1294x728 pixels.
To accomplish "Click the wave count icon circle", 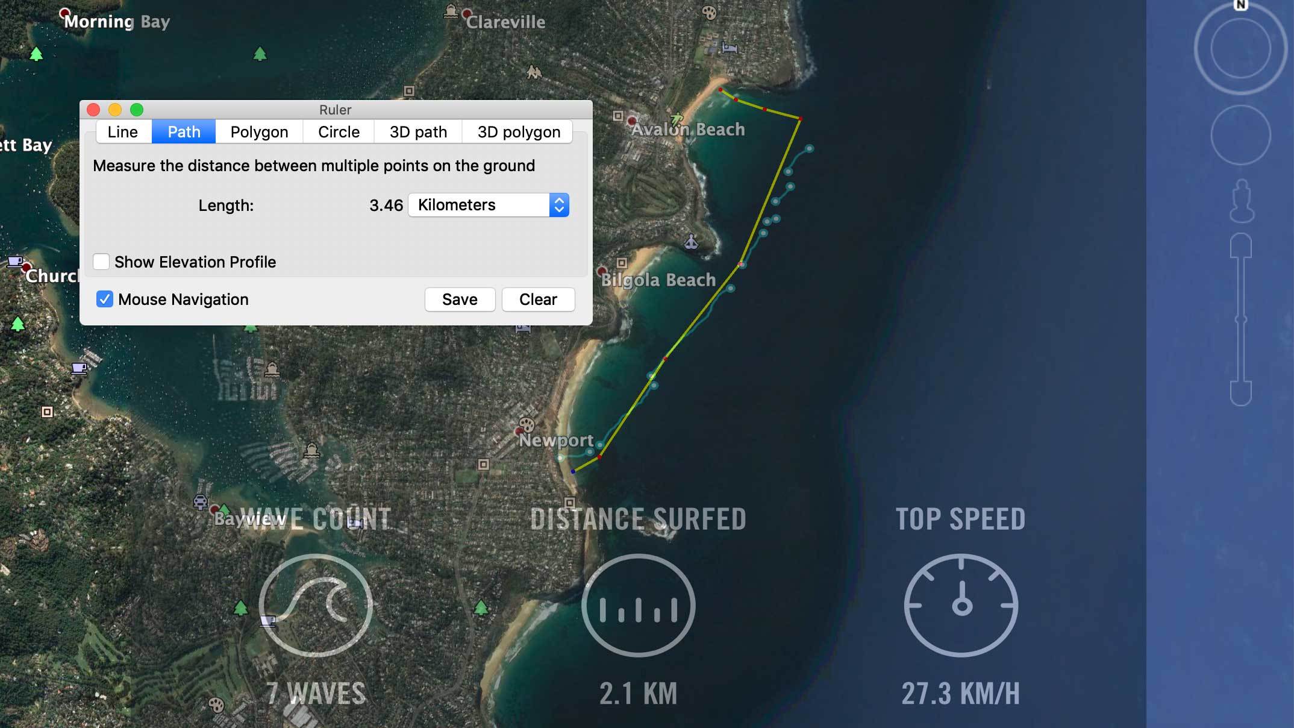I will 316,605.
